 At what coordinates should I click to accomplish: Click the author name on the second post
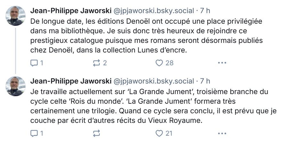coord(71,81)
